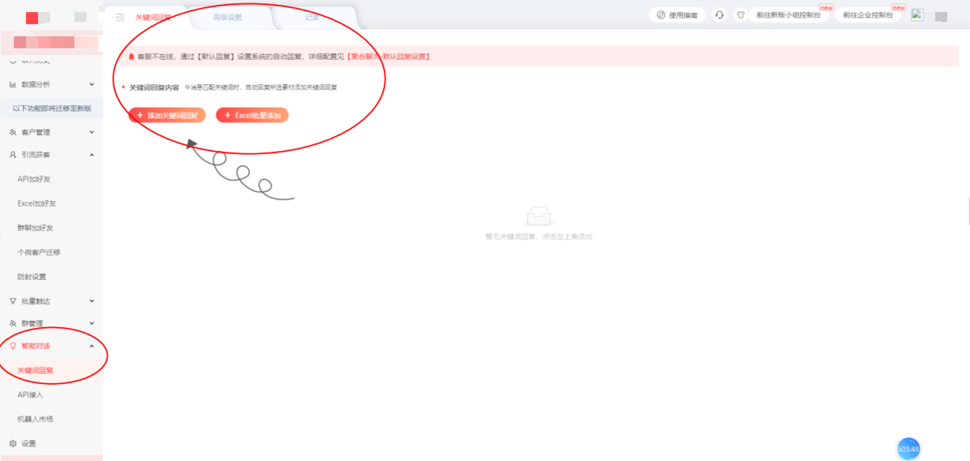
Task: Switch to the 记录 tab
Action: point(312,17)
